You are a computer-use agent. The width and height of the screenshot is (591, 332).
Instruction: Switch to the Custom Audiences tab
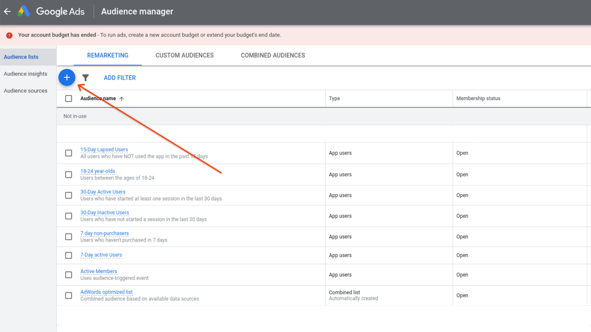pyautogui.click(x=184, y=55)
